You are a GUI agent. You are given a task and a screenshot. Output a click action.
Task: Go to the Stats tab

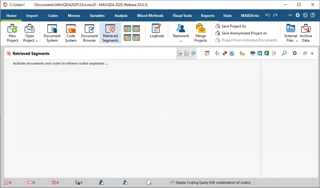(227, 16)
